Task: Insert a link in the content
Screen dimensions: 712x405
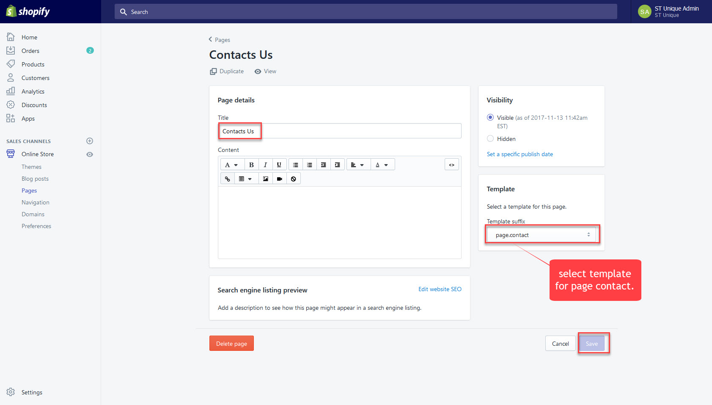Action: [x=228, y=179]
